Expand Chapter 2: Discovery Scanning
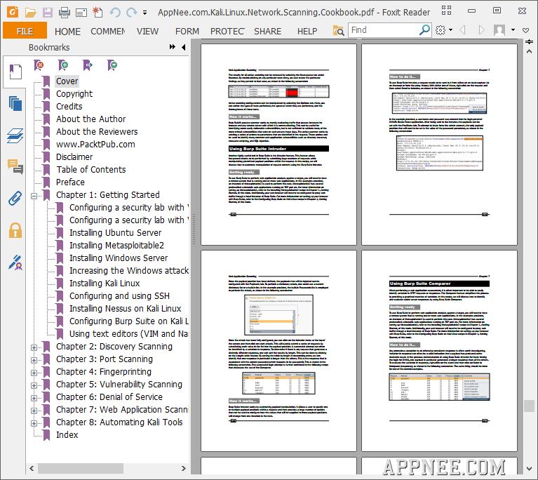Screen dimensions: 538x480 pyautogui.click(x=34, y=348)
